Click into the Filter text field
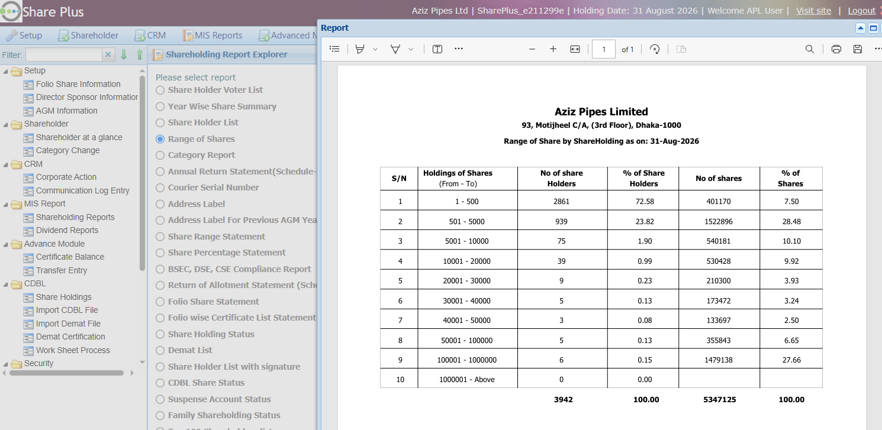This screenshot has height=430, width=882. [x=64, y=54]
